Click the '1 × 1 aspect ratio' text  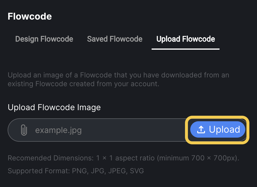[x=125, y=158]
